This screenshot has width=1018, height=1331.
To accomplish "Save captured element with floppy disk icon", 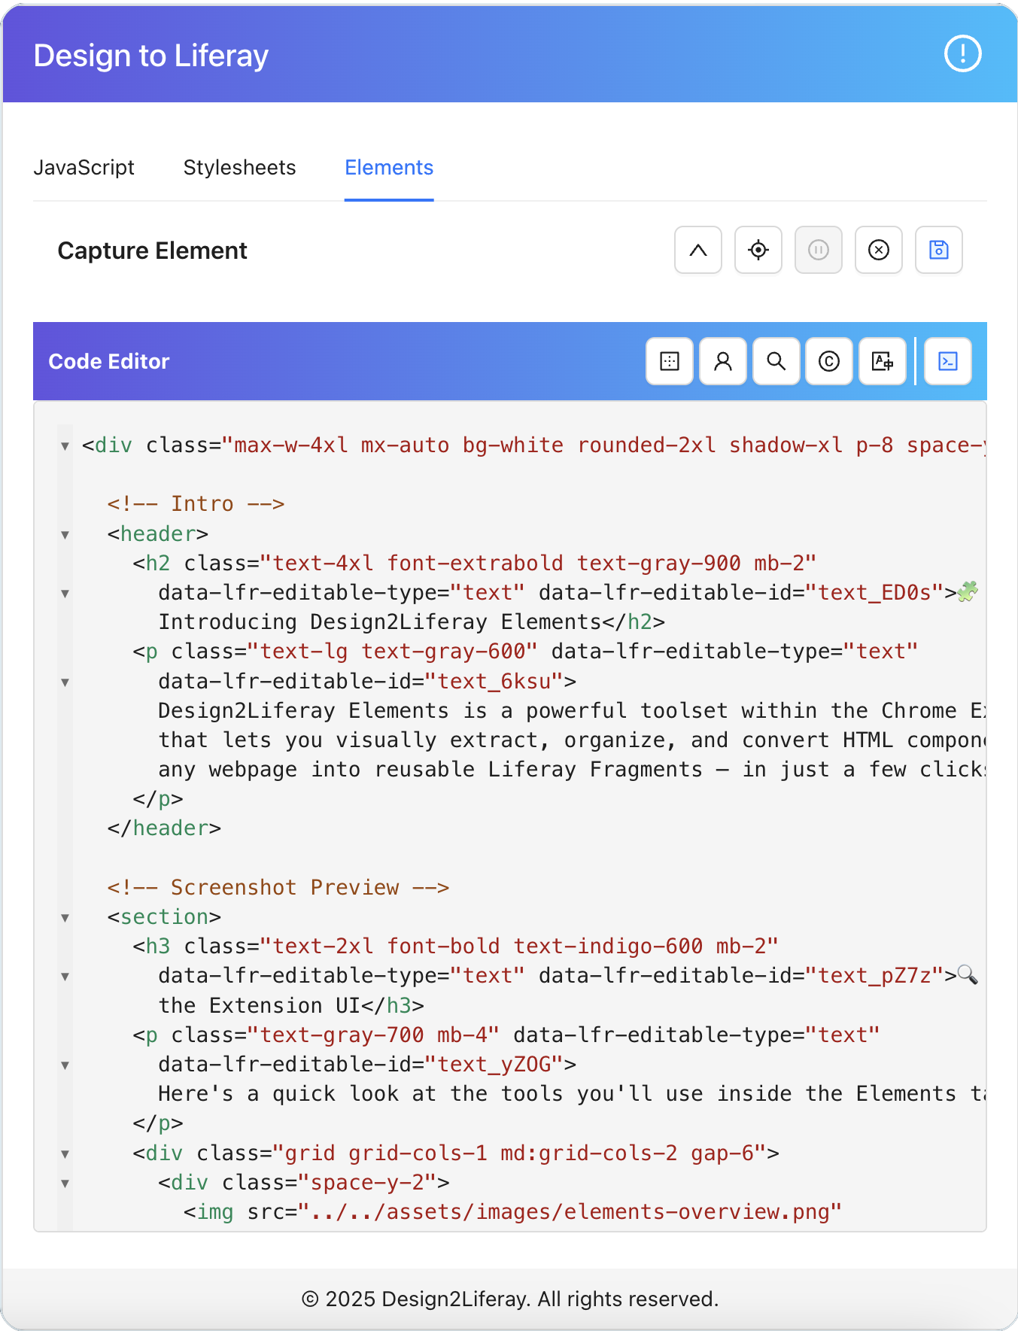I will click(939, 250).
